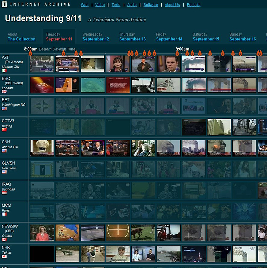The image size is (267, 268).
Task: Click the Japanese flag under NHK Tokyo
Action: 4,256
